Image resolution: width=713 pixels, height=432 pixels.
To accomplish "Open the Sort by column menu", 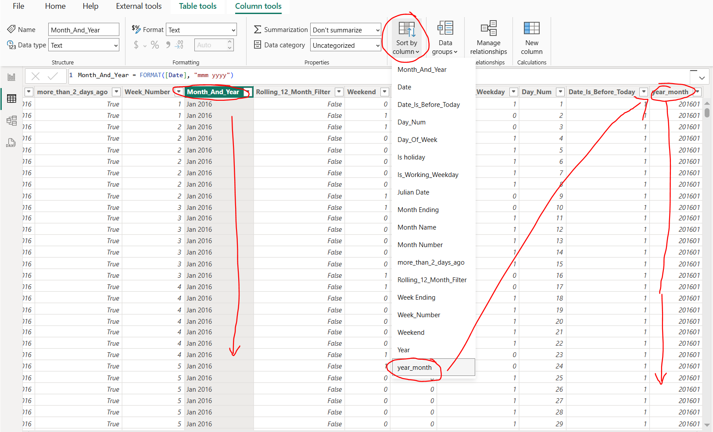I will pyautogui.click(x=406, y=39).
